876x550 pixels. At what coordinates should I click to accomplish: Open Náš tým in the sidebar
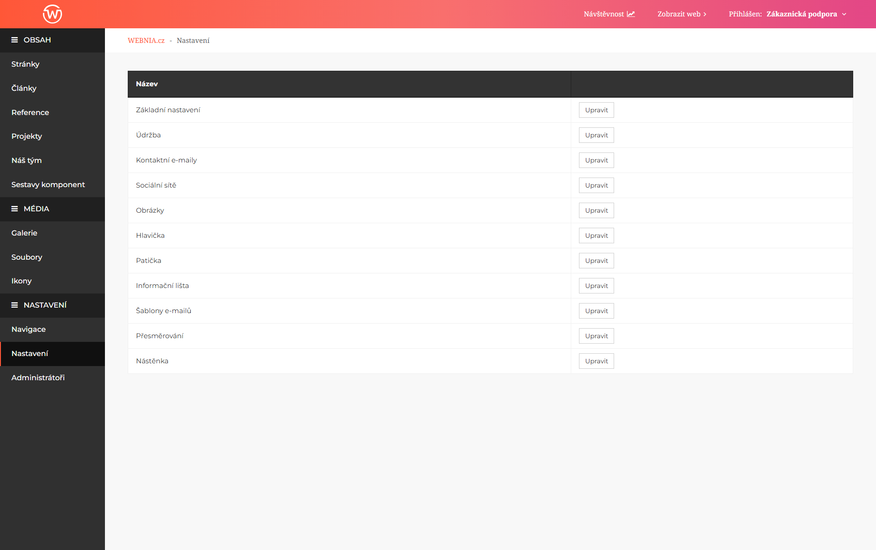coord(52,161)
